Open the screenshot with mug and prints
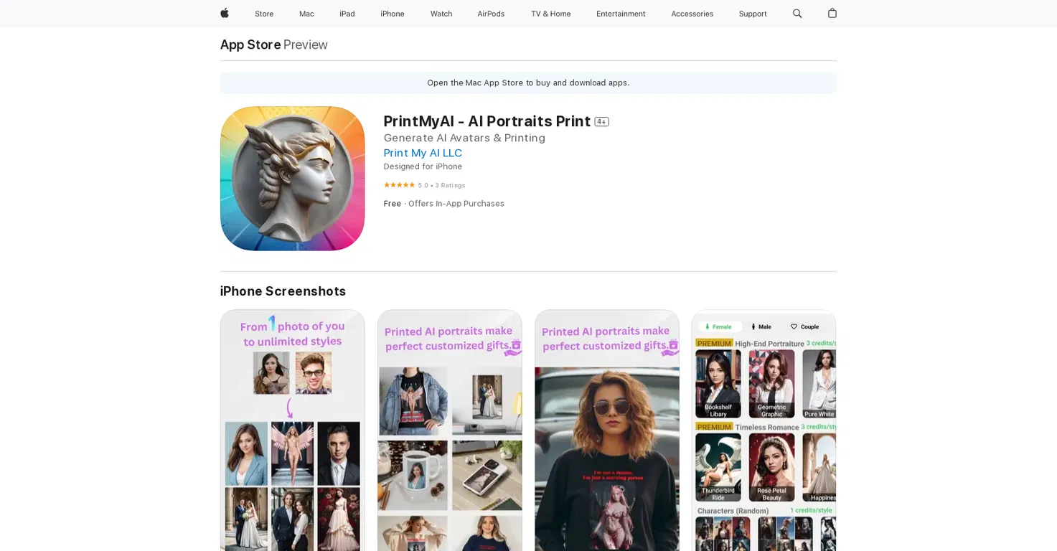The height and width of the screenshot is (551, 1057). click(x=450, y=430)
